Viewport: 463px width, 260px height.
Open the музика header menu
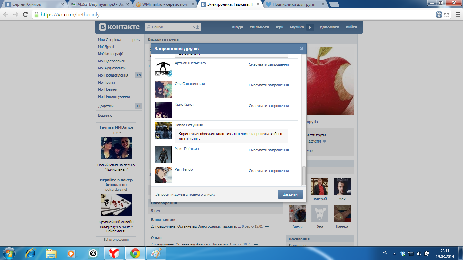click(297, 27)
